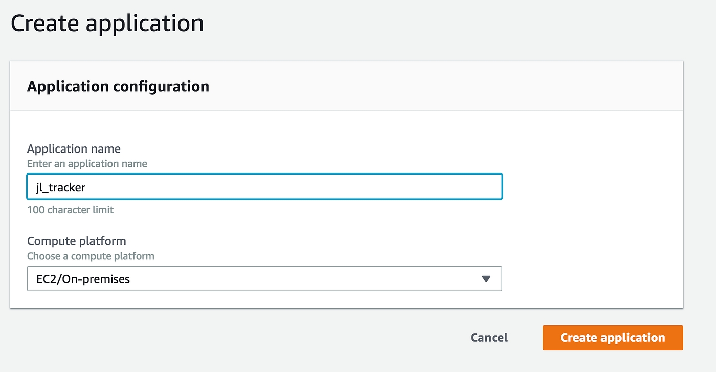
Task: Click the jl_tracker text in the name field
Action: (x=57, y=187)
